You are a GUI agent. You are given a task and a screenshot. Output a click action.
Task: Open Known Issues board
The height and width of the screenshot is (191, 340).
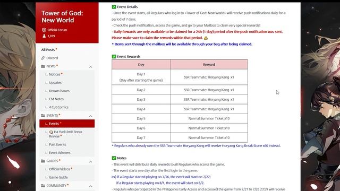(59, 91)
